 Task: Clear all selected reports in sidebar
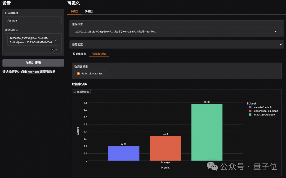(52, 50)
